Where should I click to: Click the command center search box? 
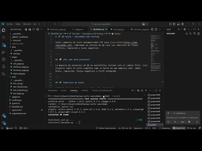(101, 24)
